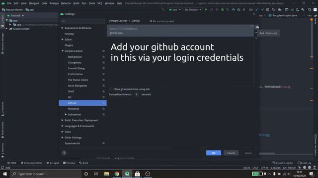Collapse the Version Control settings section

[x=63, y=51]
